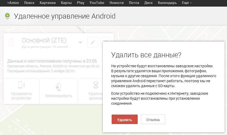
Task: Confirm deletion with red Удалить button
Action: pos(125,120)
